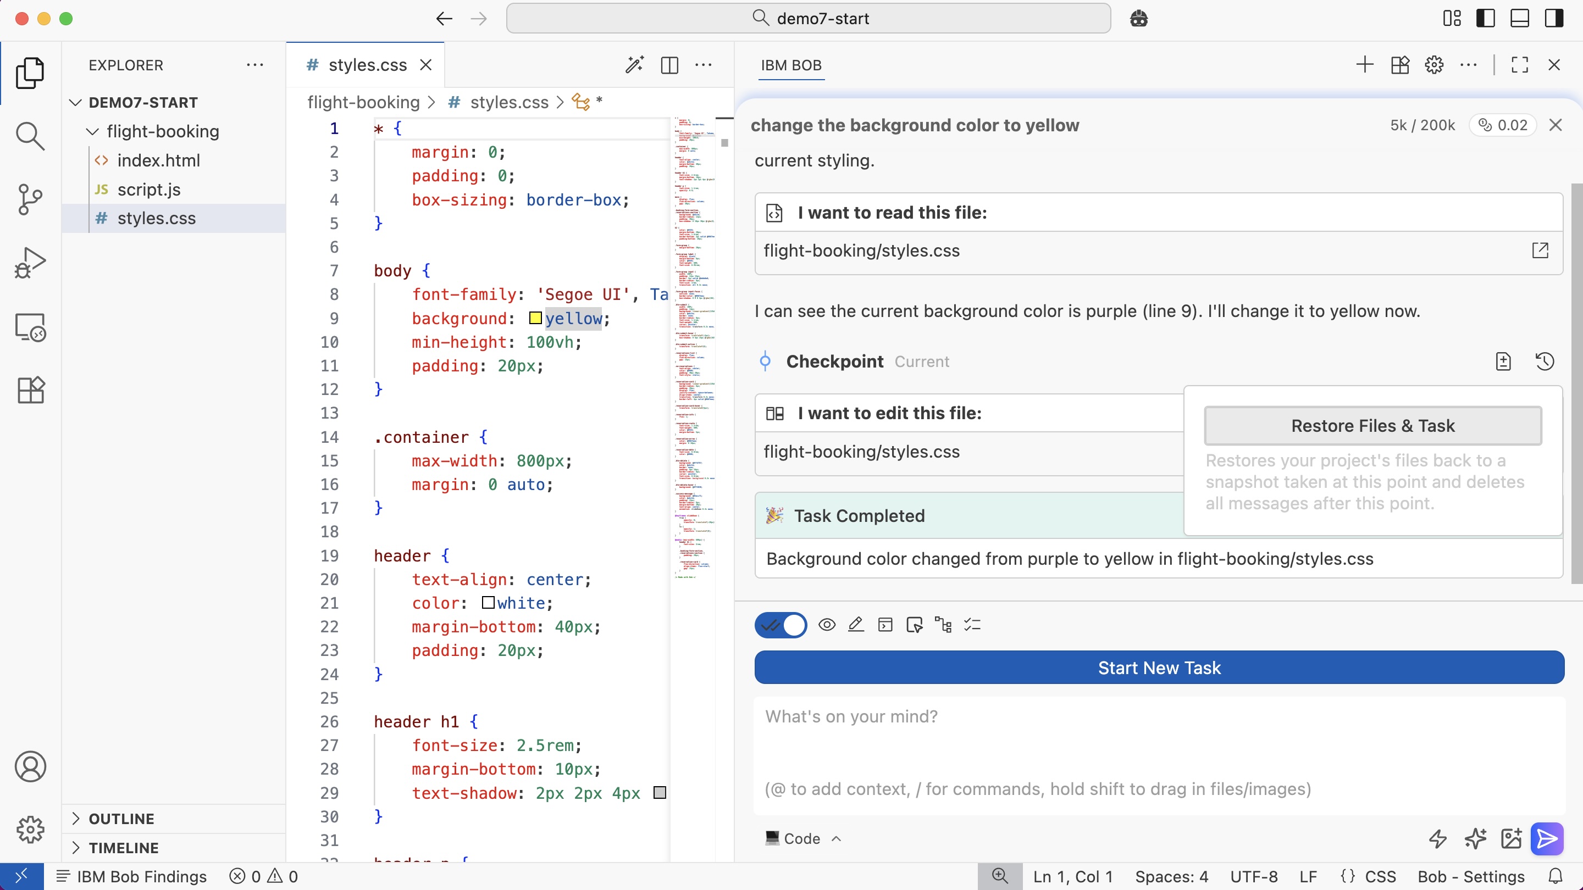Open the Remote Explorer icon
The width and height of the screenshot is (1583, 890).
click(x=30, y=327)
